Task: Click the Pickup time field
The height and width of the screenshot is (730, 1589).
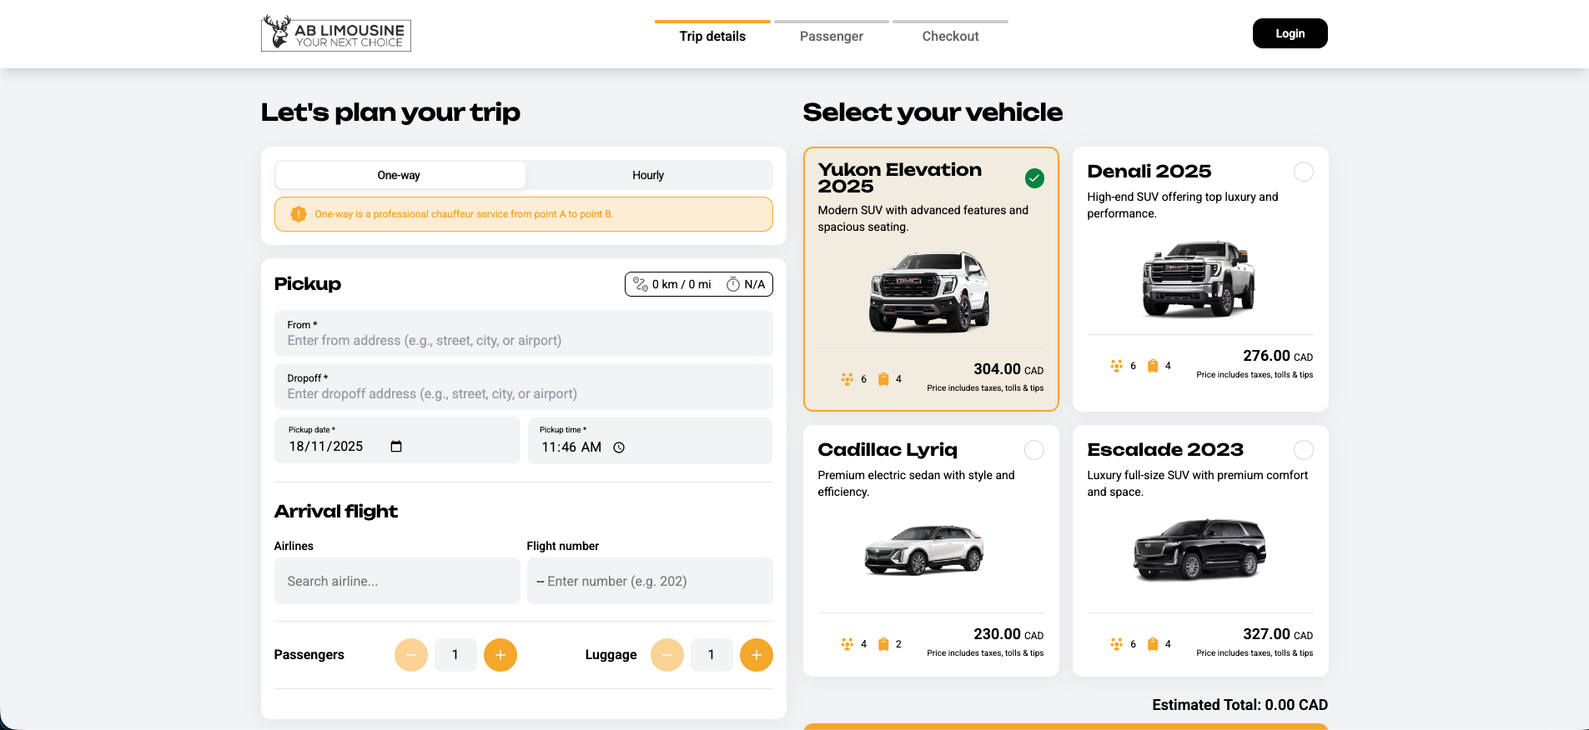Action: tap(650, 440)
